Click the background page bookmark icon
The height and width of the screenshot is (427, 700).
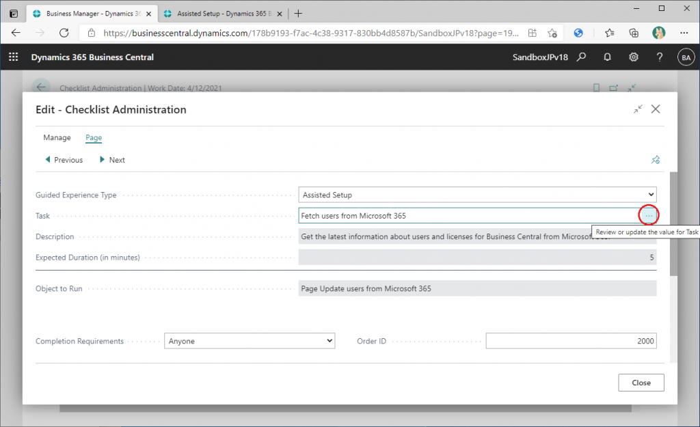596,88
